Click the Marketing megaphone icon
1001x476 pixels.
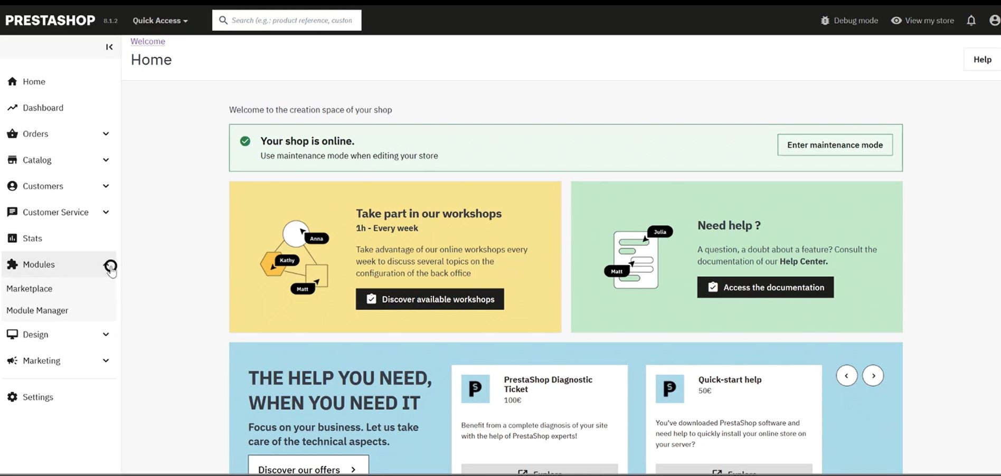click(x=12, y=360)
